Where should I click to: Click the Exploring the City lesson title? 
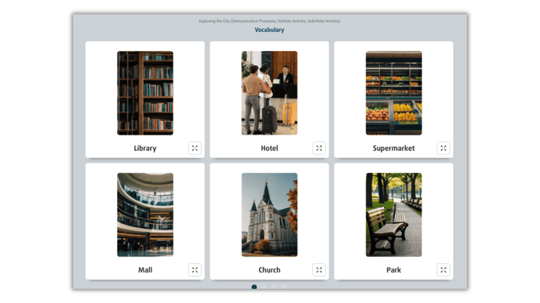click(x=269, y=21)
